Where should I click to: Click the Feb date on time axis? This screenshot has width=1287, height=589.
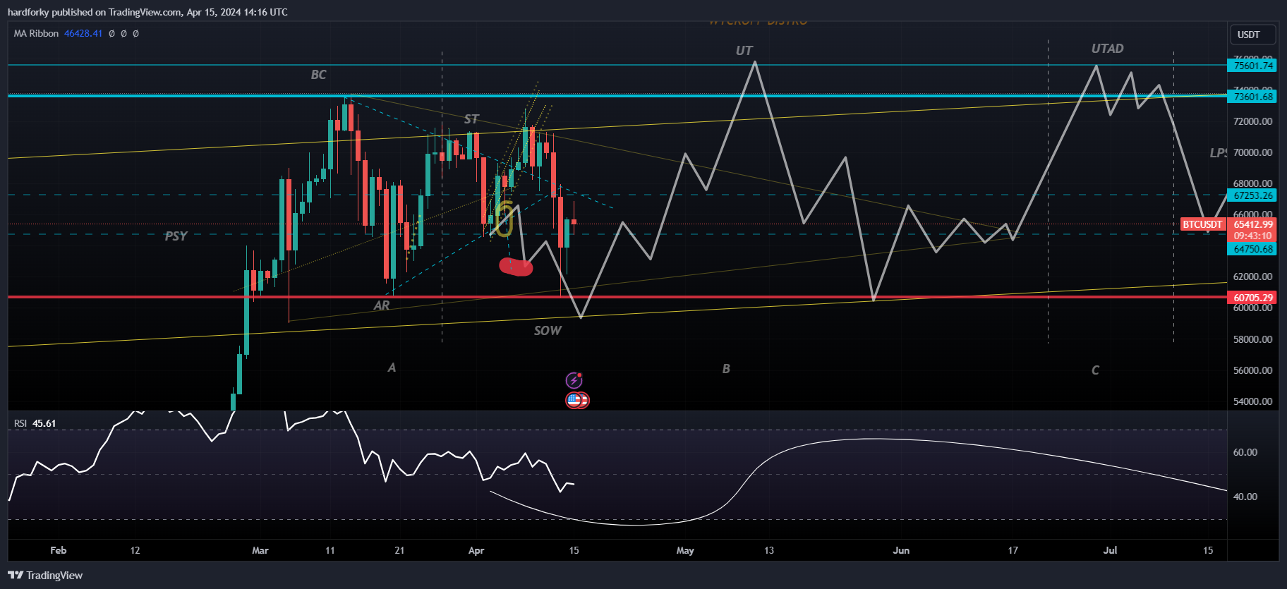tap(59, 550)
